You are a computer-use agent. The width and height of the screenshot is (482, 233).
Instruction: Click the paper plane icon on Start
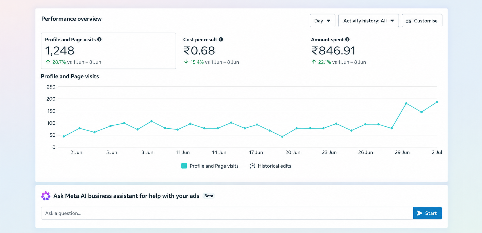tap(420, 213)
